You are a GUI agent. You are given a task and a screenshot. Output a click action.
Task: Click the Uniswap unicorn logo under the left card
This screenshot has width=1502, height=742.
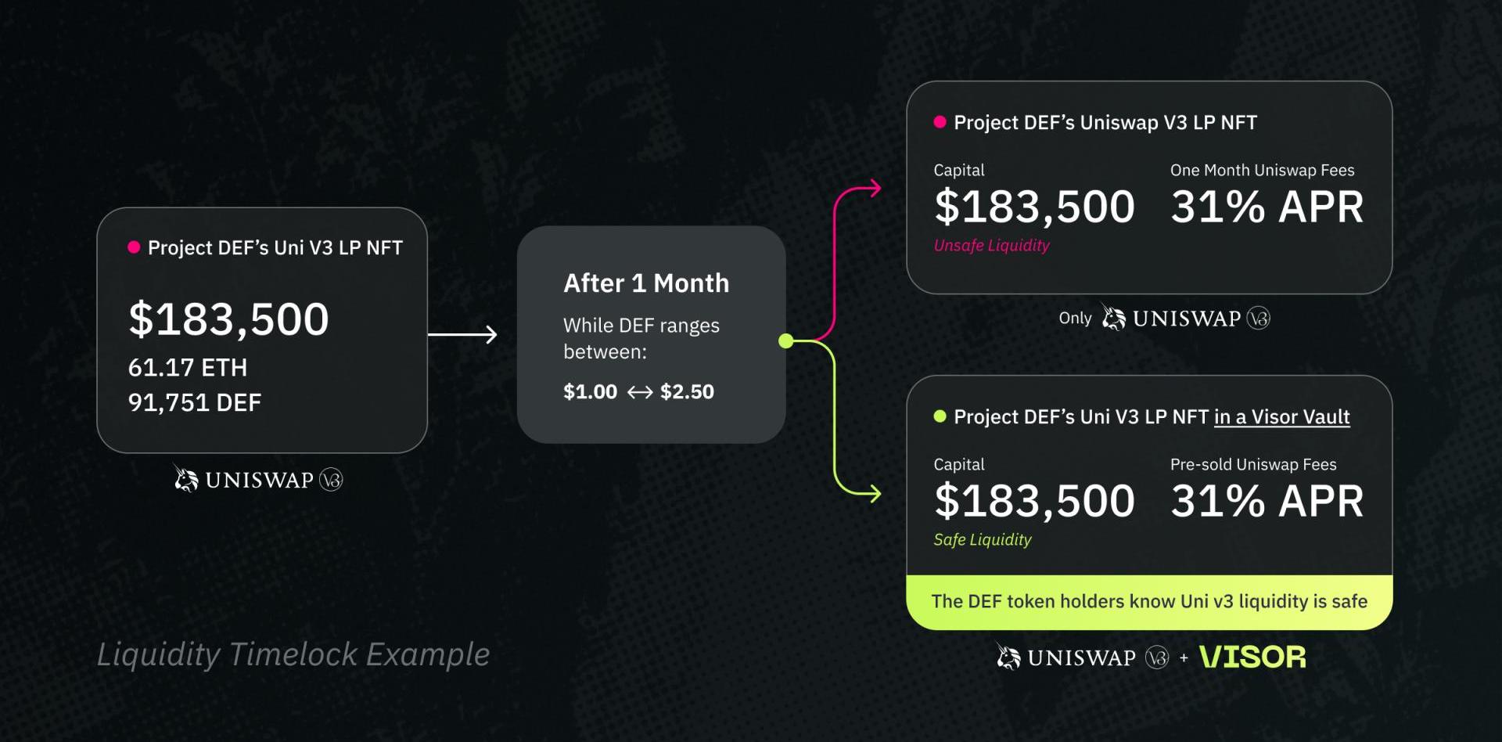point(186,479)
